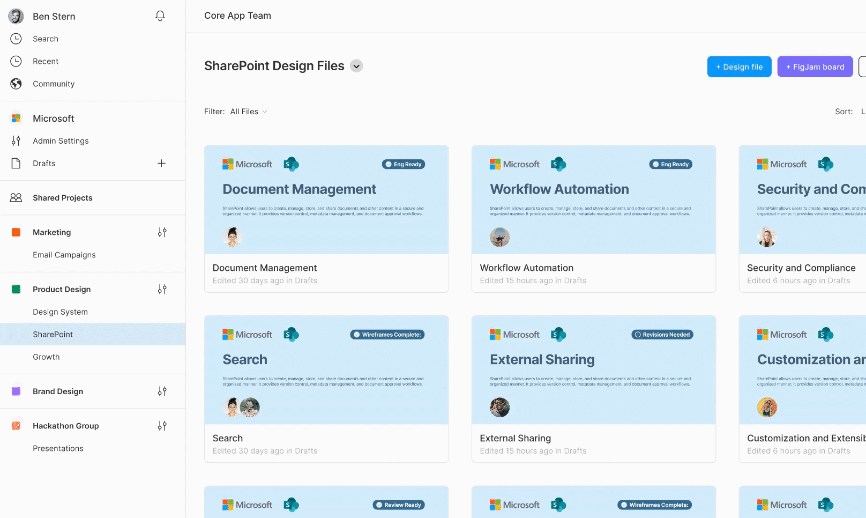Open Brand Design team settings icon
The height and width of the screenshot is (518, 866).
[x=162, y=391]
